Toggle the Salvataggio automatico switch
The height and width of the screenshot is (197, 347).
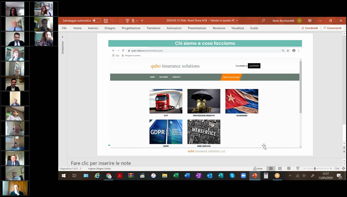(96, 20)
